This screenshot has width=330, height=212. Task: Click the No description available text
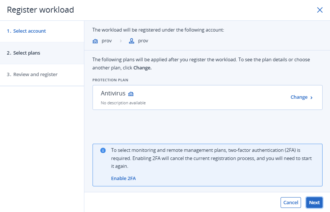[123, 103]
